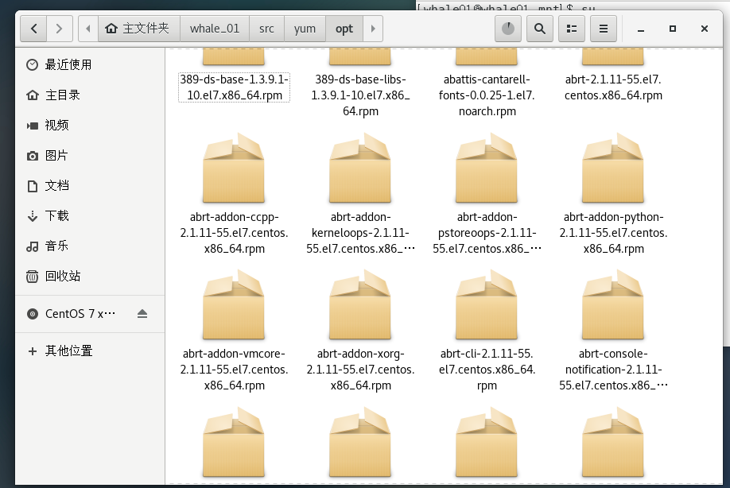This screenshot has width=730, height=488.
Task: Select the opt path segment
Action: click(x=344, y=29)
